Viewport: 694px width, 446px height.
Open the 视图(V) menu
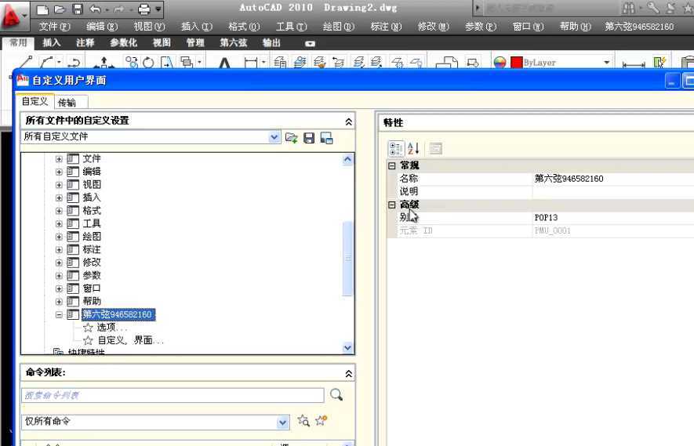[x=149, y=27]
